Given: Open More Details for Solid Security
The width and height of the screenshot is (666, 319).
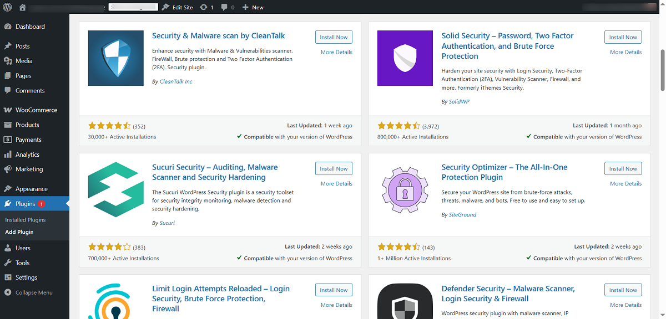Looking at the screenshot, I should 625,52.
